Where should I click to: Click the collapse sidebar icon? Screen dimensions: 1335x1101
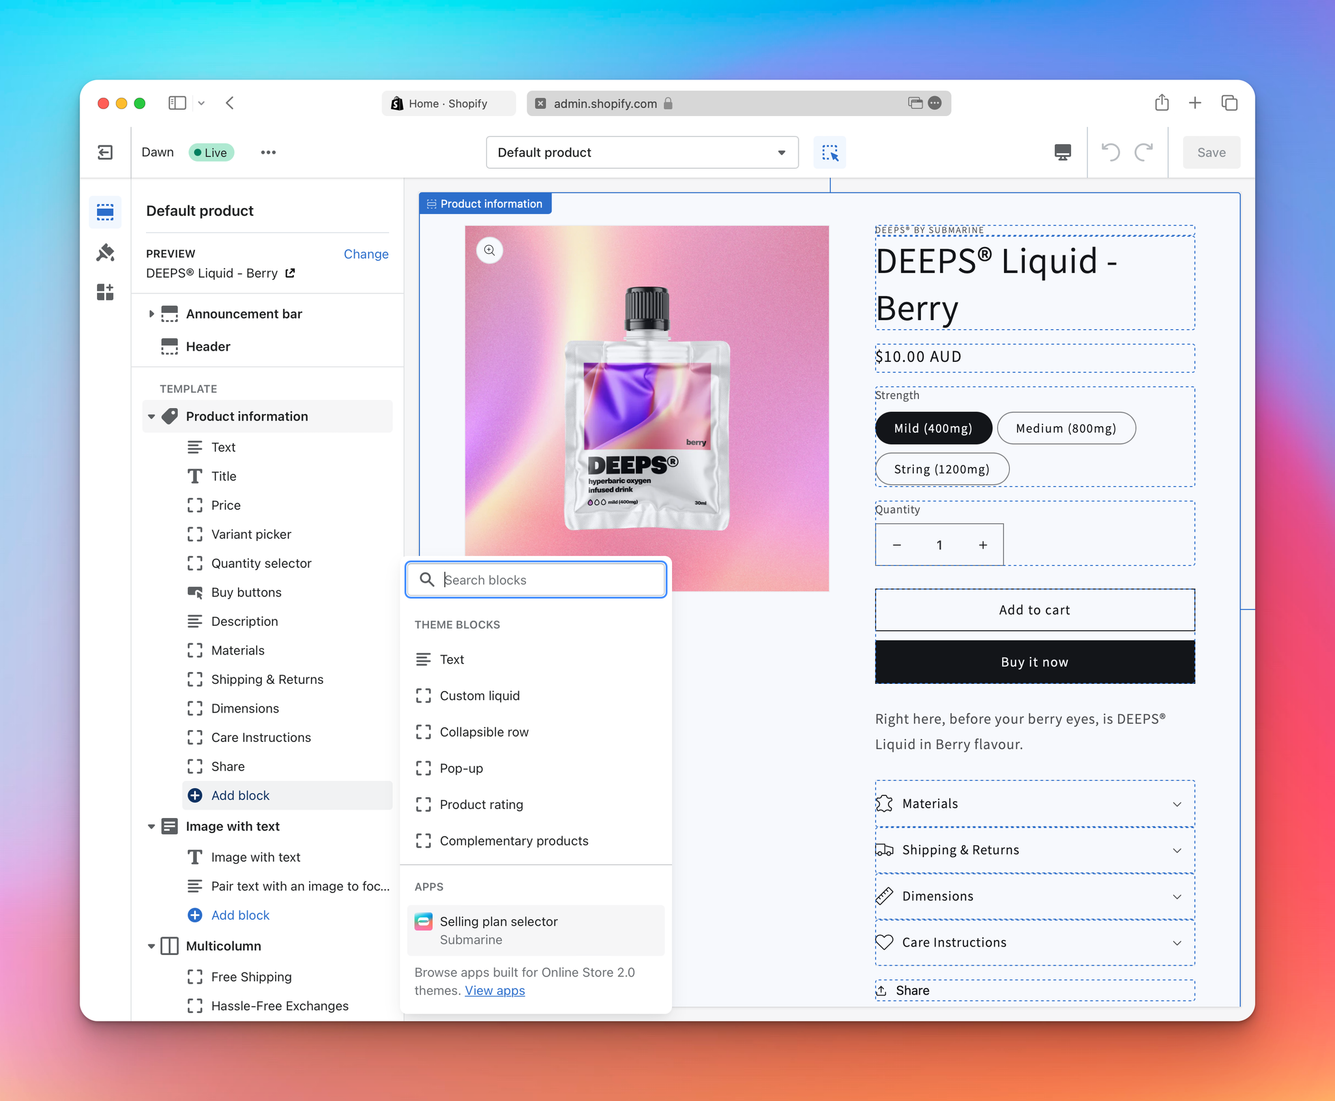(x=106, y=152)
